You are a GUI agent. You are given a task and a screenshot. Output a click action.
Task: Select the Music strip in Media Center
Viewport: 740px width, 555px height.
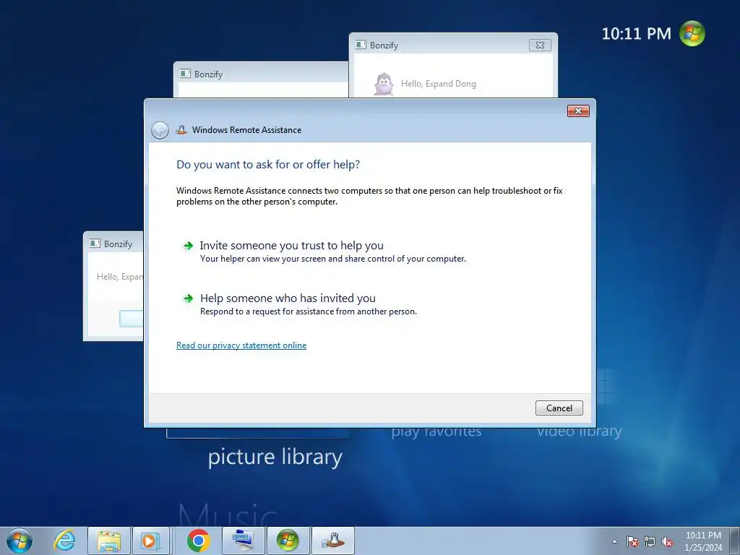(228, 515)
